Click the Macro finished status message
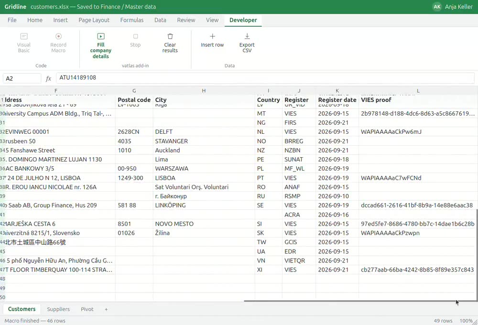Viewport: 478px width, 325px height. tap(35, 321)
